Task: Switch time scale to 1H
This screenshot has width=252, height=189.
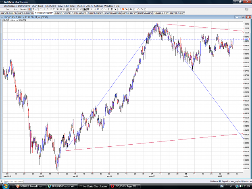Action: (61, 9)
